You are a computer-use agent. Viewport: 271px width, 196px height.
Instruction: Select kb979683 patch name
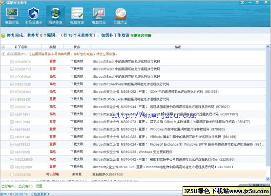click(22, 130)
